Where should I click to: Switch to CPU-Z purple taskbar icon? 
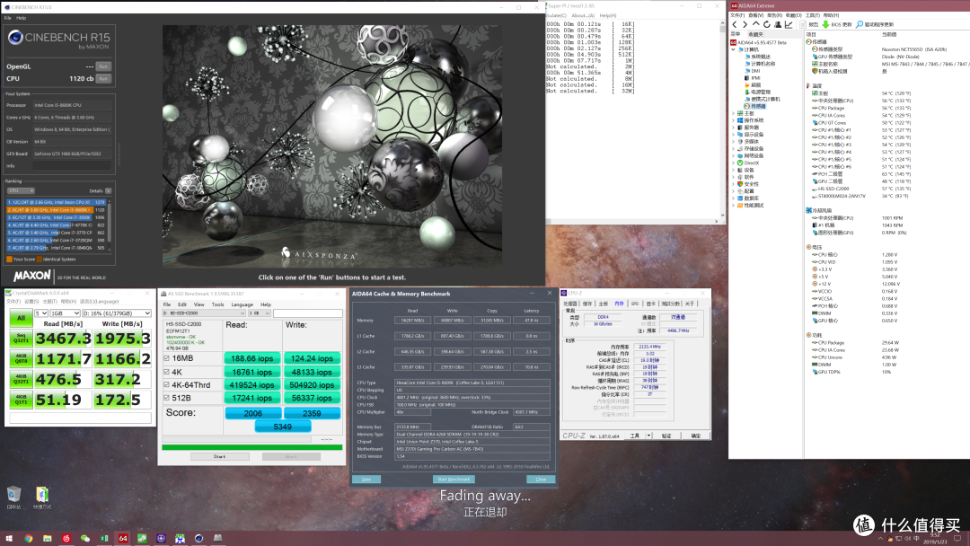pos(161,539)
